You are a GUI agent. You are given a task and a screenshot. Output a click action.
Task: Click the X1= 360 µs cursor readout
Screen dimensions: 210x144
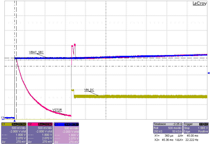pos(164,136)
